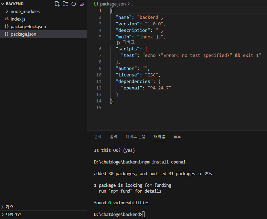The width and height of the screenshot is (267, 219).
Task: Click package.json in the breadcrumb
Action: [x=113, y=4]
